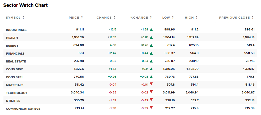Click the %CHANGE column header label
The height and width of the screenshot is (115, 261).
(139, 18)
